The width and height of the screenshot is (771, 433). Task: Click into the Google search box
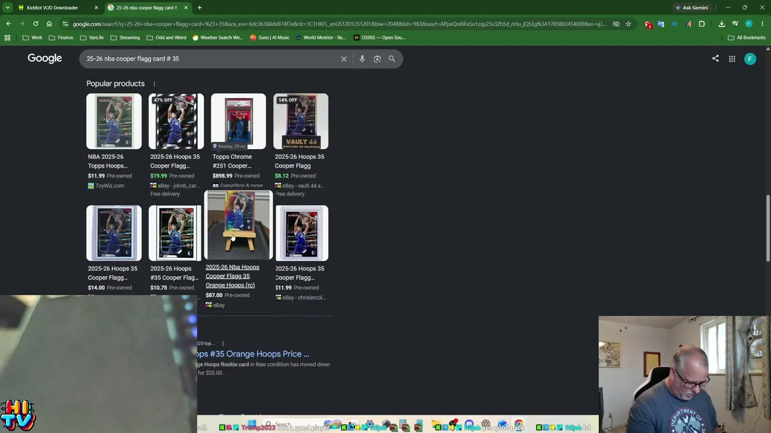[x=211, y=59]
